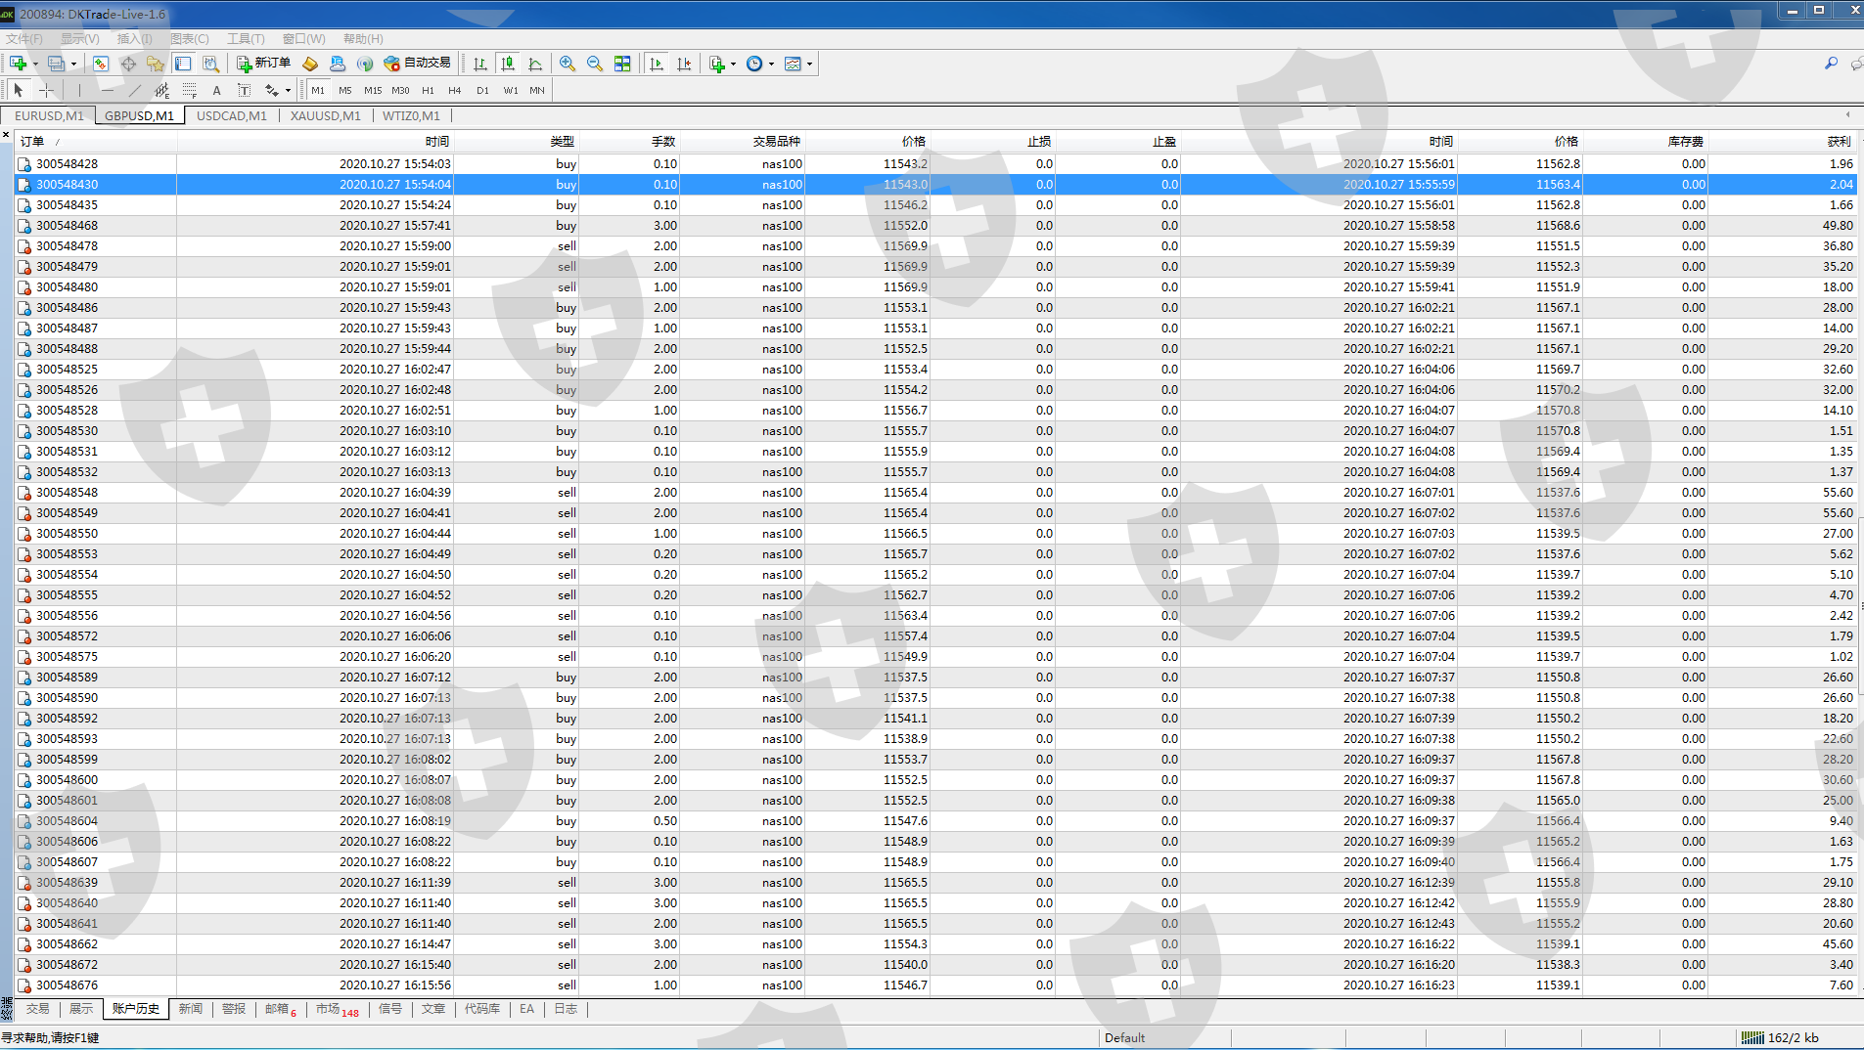Click the Zoom Out magnifier icon
The image size is (1864, 1050).
[594, 64]
